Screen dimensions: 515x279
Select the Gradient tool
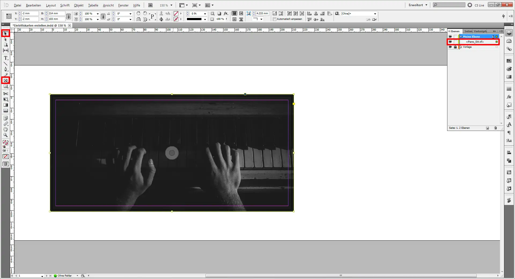[5, 105]
